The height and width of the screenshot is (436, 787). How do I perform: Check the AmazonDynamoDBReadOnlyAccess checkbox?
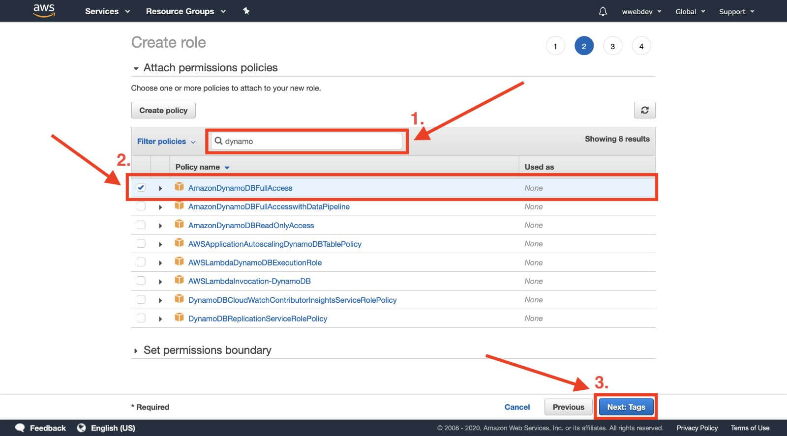click(x=141, y=225)
